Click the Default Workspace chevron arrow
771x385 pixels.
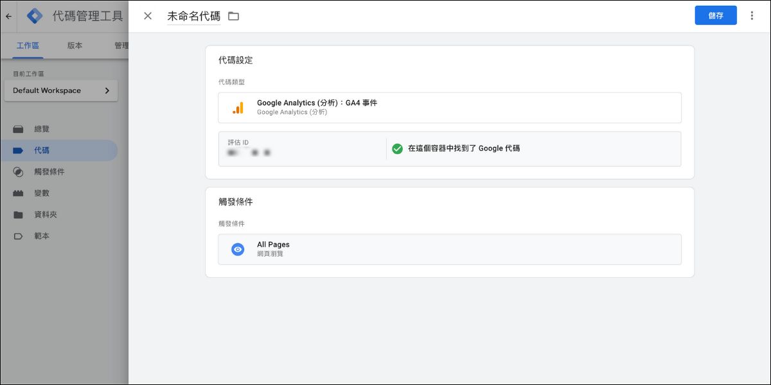(x=107, y=90)
